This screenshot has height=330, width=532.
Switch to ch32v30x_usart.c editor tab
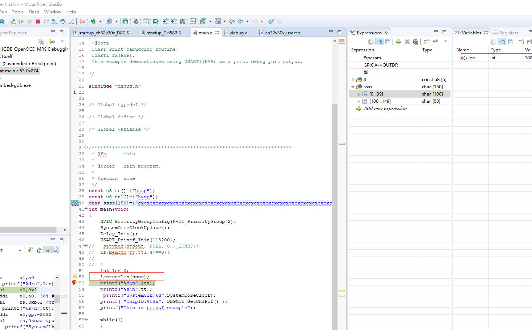tap(279, 33)
